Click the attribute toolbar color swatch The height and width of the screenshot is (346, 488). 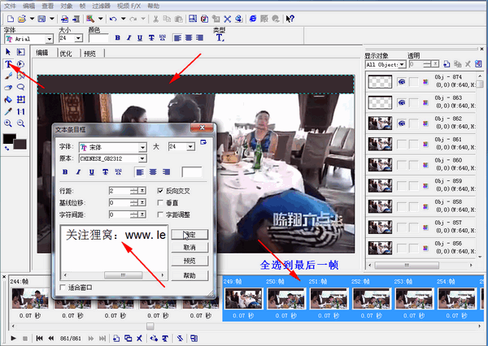pyautogui.click(x=98, y=38)
